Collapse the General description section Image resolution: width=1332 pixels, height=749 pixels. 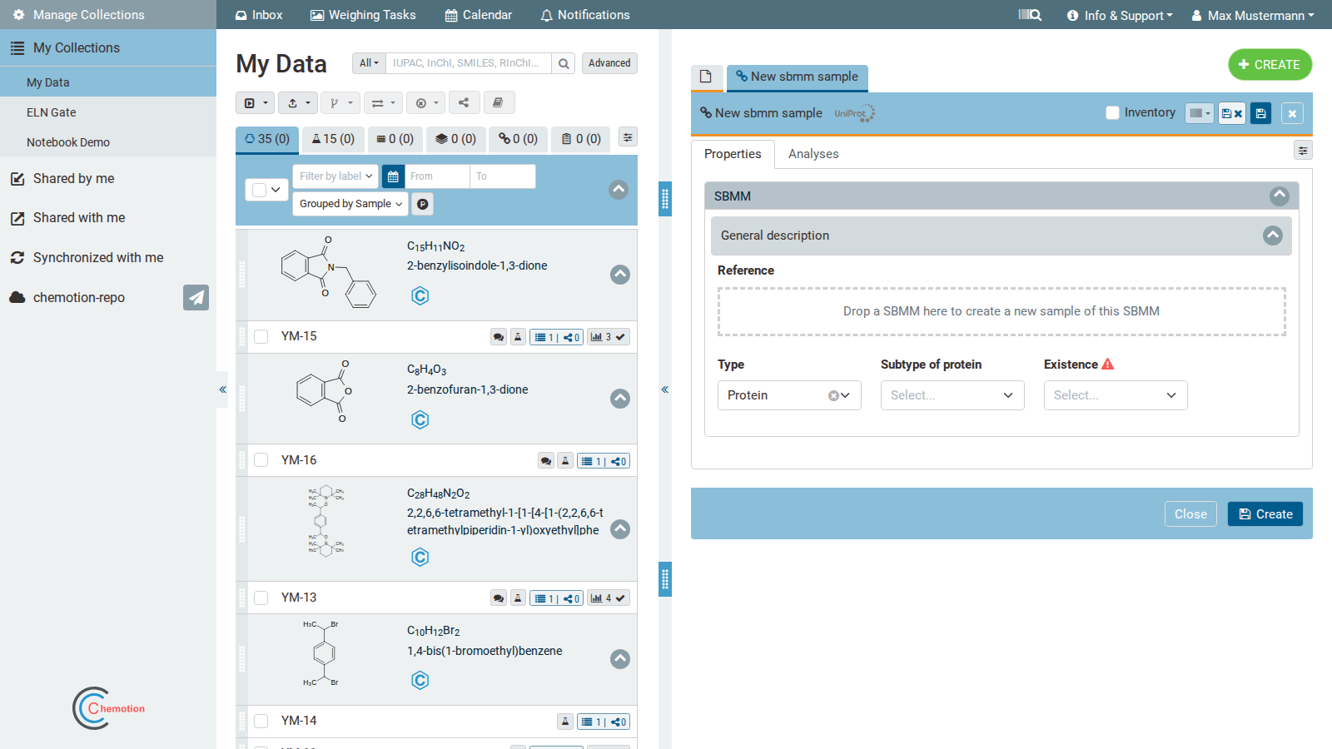1273,236
